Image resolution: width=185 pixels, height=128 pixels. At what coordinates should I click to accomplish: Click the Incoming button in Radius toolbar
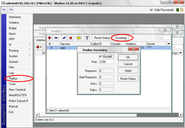point(121,38)
